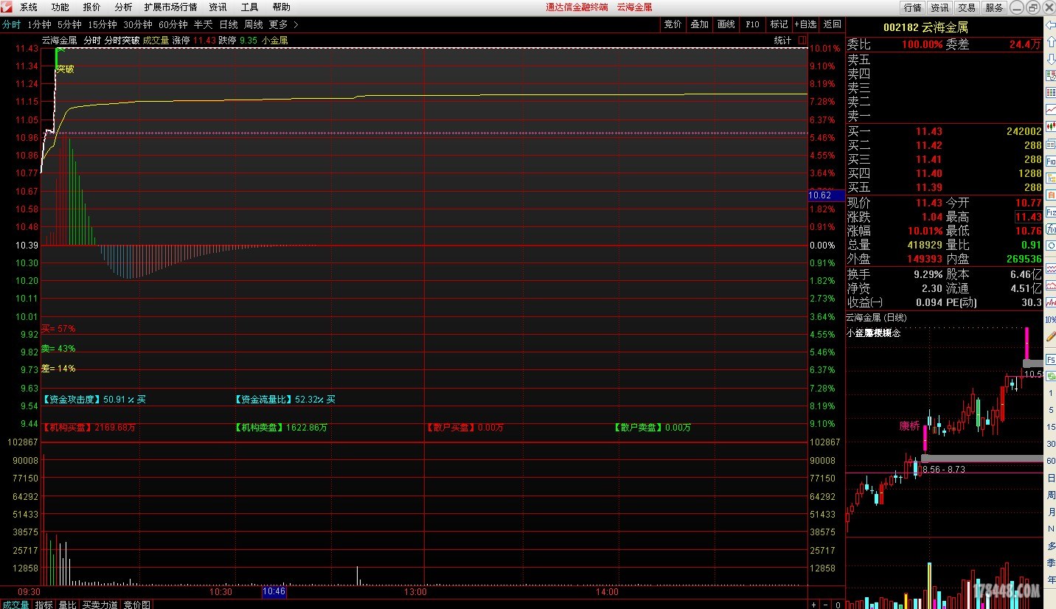Select the 15-minute period in right sidebar
The width and height of the screenshot is (1056, 609).
click(x=1050, y=427)
